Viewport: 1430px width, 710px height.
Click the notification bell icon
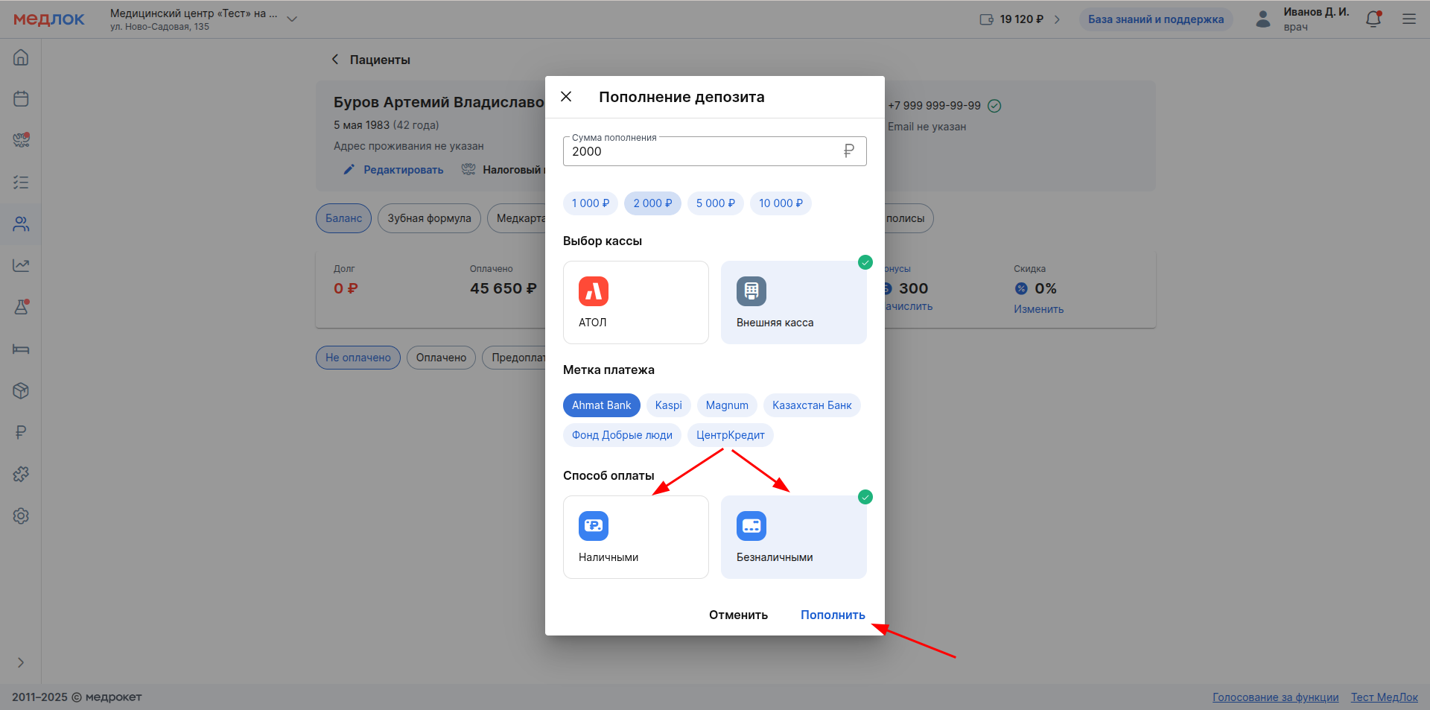(x=1373, y=19)
